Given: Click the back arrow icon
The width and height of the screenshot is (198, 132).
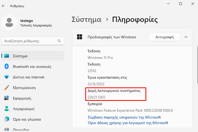Looking at the screenshot, I should pyautogui.click(x=3, y=6).
